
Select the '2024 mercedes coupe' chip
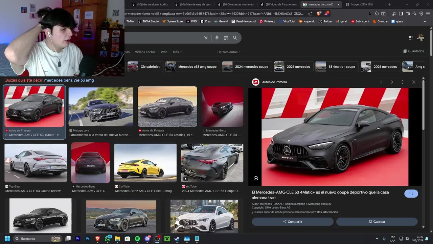click(247, 67)
